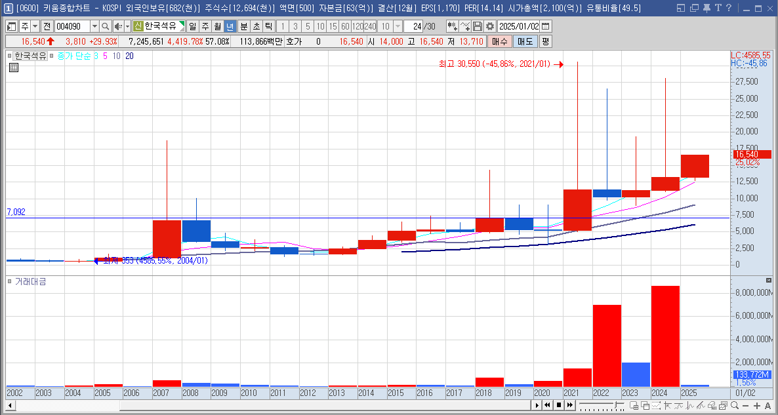Click the bottom crosshair arrow icon

(x=667, y=406)
